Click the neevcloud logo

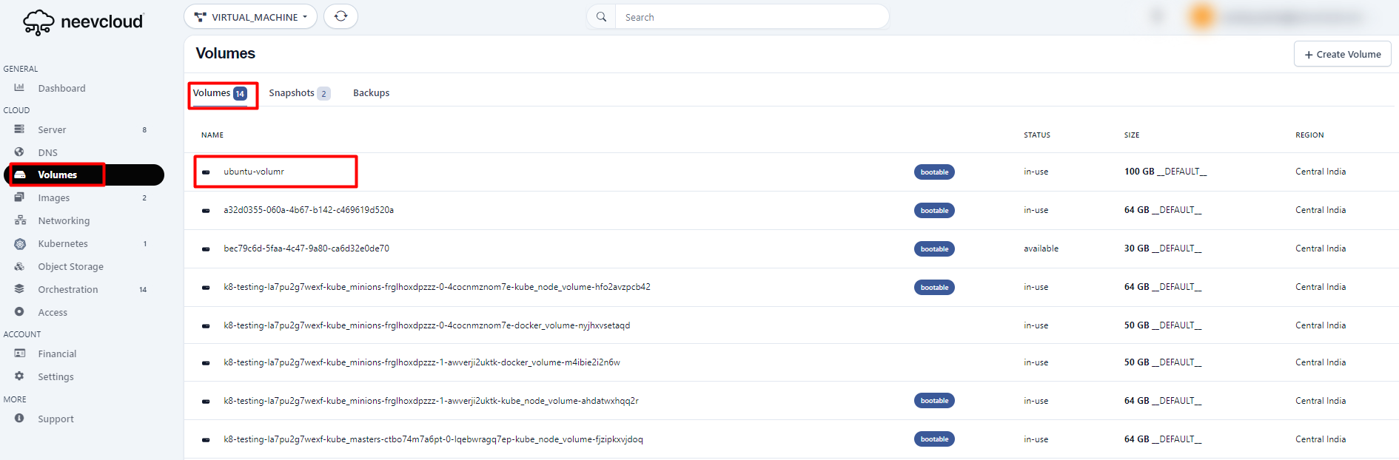coord(83,22)
